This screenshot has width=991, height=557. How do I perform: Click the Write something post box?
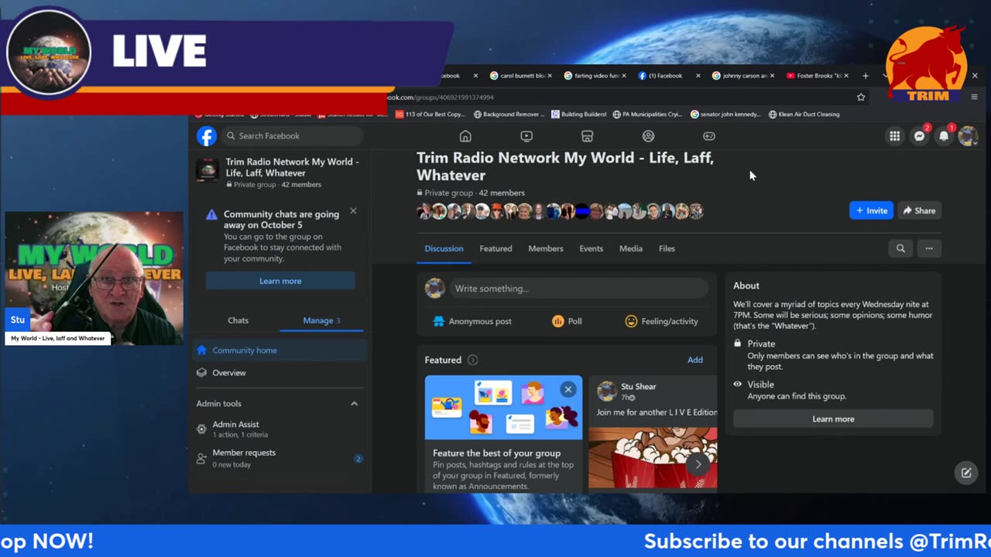pyautogui.click(x=579, y=289)
